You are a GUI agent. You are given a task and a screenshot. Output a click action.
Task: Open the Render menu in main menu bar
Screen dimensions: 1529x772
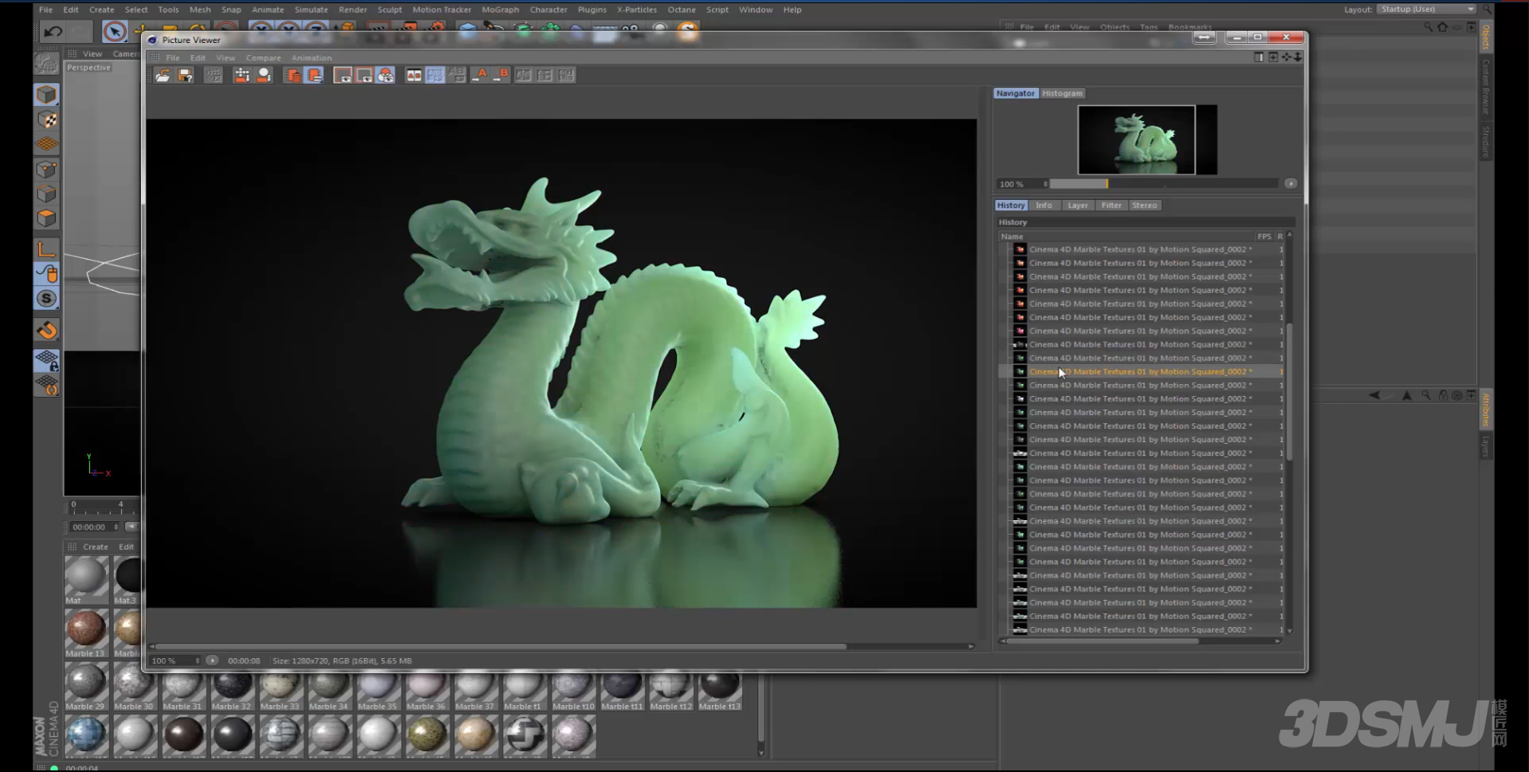point(352,10)
